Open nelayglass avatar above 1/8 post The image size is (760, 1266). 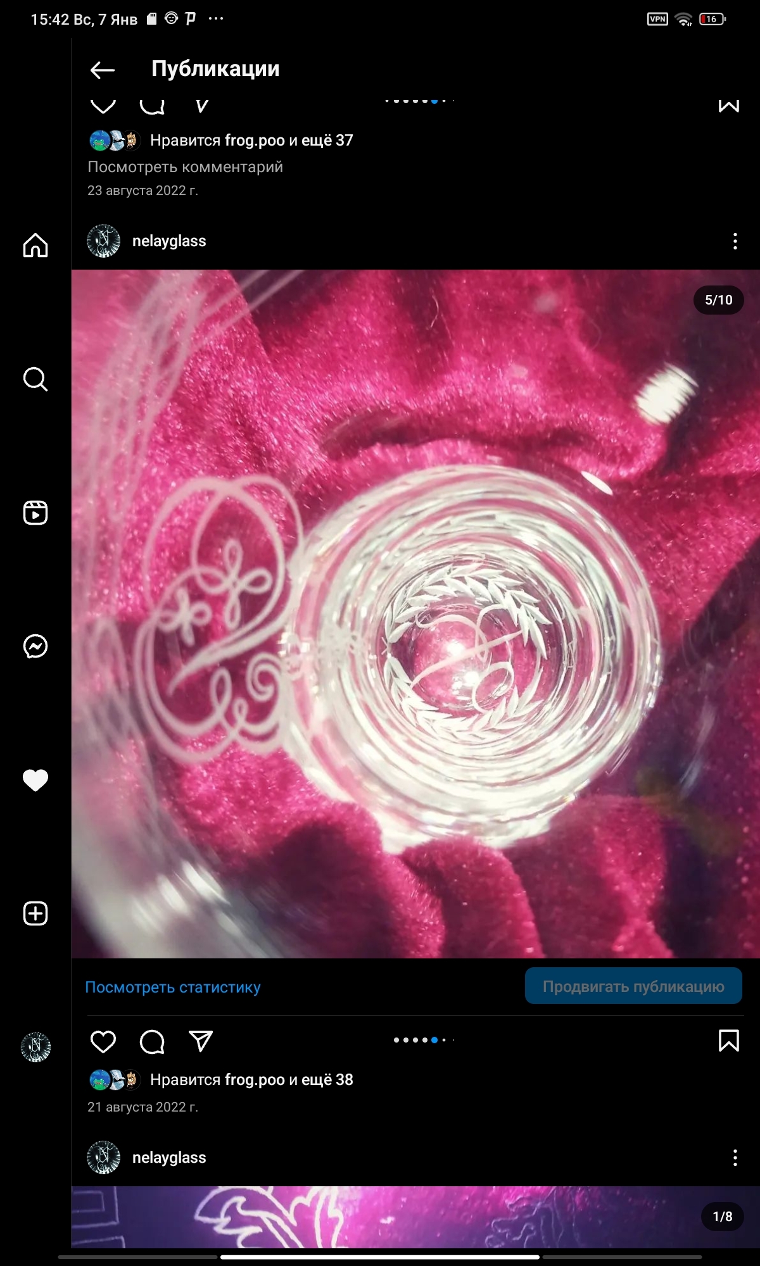[x=103, y=1158]
